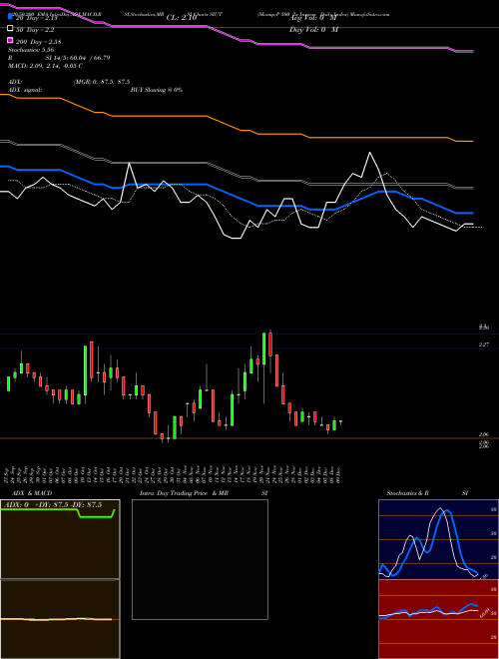Click the blue 20 Day legend swatch

[x=10, y=17]
